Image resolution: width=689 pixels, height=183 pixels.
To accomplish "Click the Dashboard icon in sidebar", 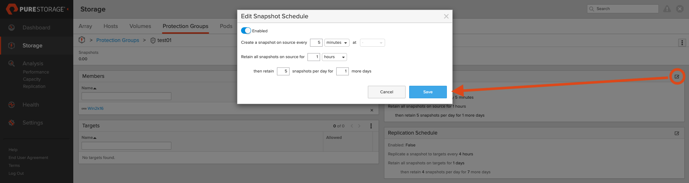I will point(11,28).
